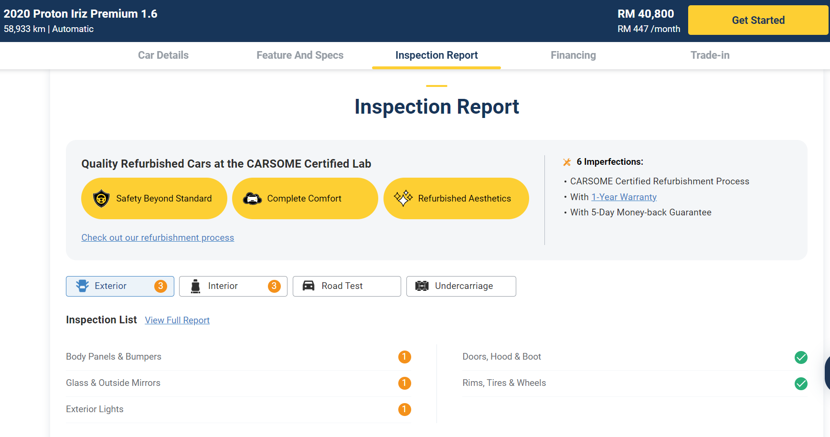Open the 1-Year Warranty link
Screen dimensions: 830x437
pyautogui.click(x=624, y=197)
